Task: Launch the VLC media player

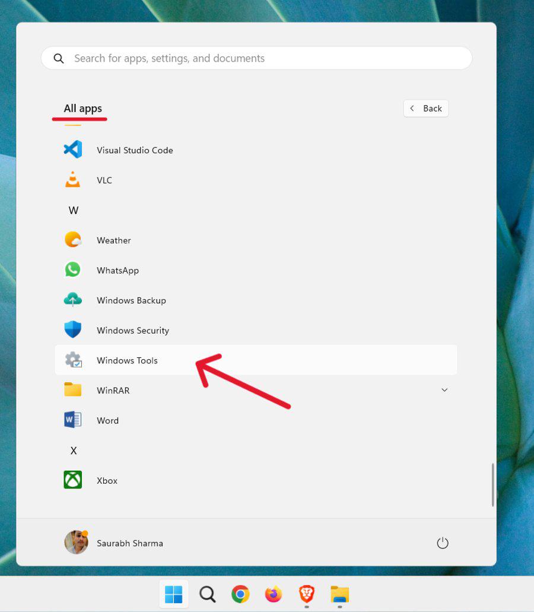Action: click(104, 180)
